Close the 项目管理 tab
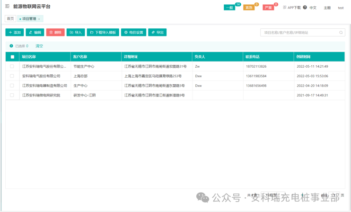 pos(39,19)
